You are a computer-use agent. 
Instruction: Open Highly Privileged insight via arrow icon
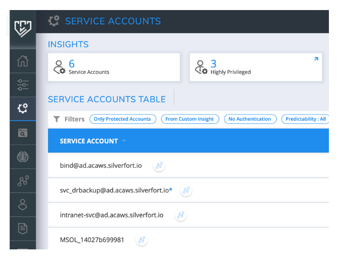tap(315, 59)
